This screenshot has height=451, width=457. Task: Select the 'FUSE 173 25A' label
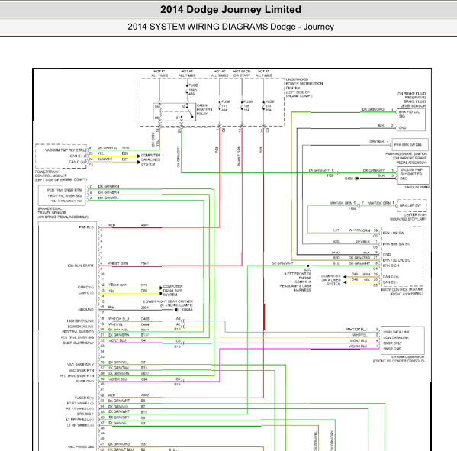pyautogui.click(x=269, y=106)
